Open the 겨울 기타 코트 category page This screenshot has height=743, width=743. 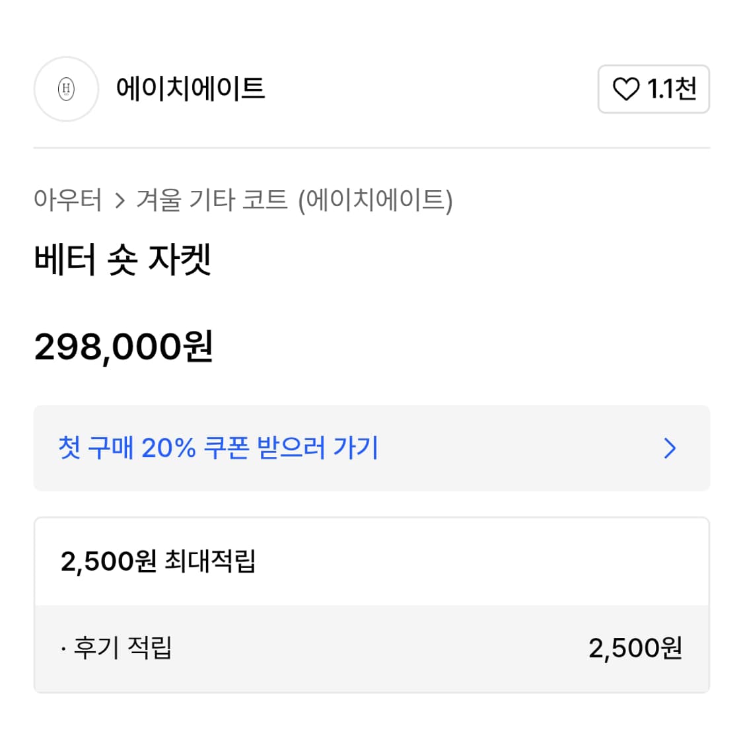210,201
